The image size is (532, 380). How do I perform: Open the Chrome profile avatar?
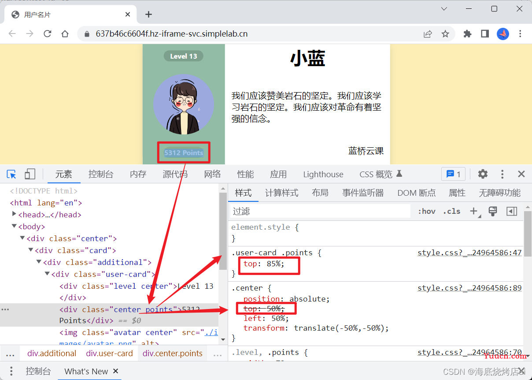click(x=503, y=34)
